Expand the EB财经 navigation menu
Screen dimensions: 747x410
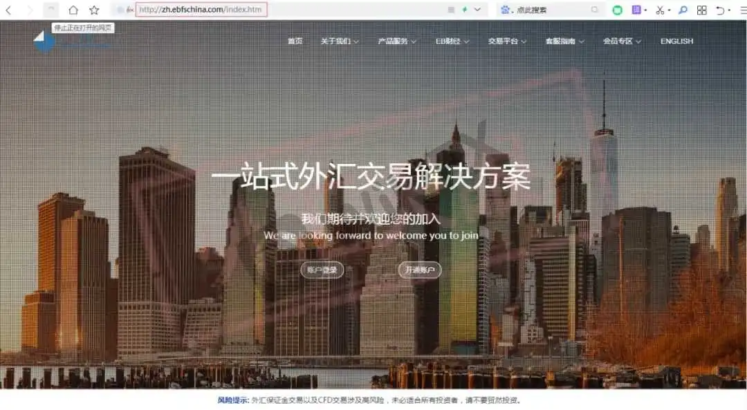452,41
